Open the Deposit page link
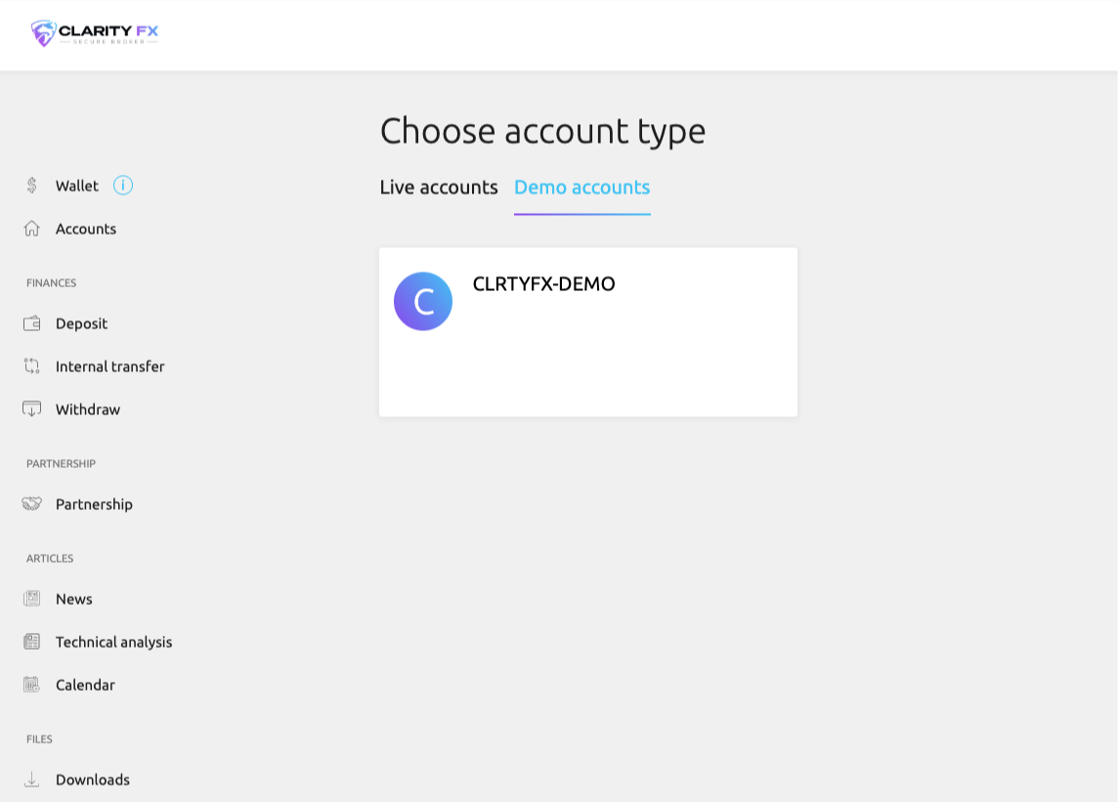The height and width of the screenshot is (802, 1118). click(81, 323)
